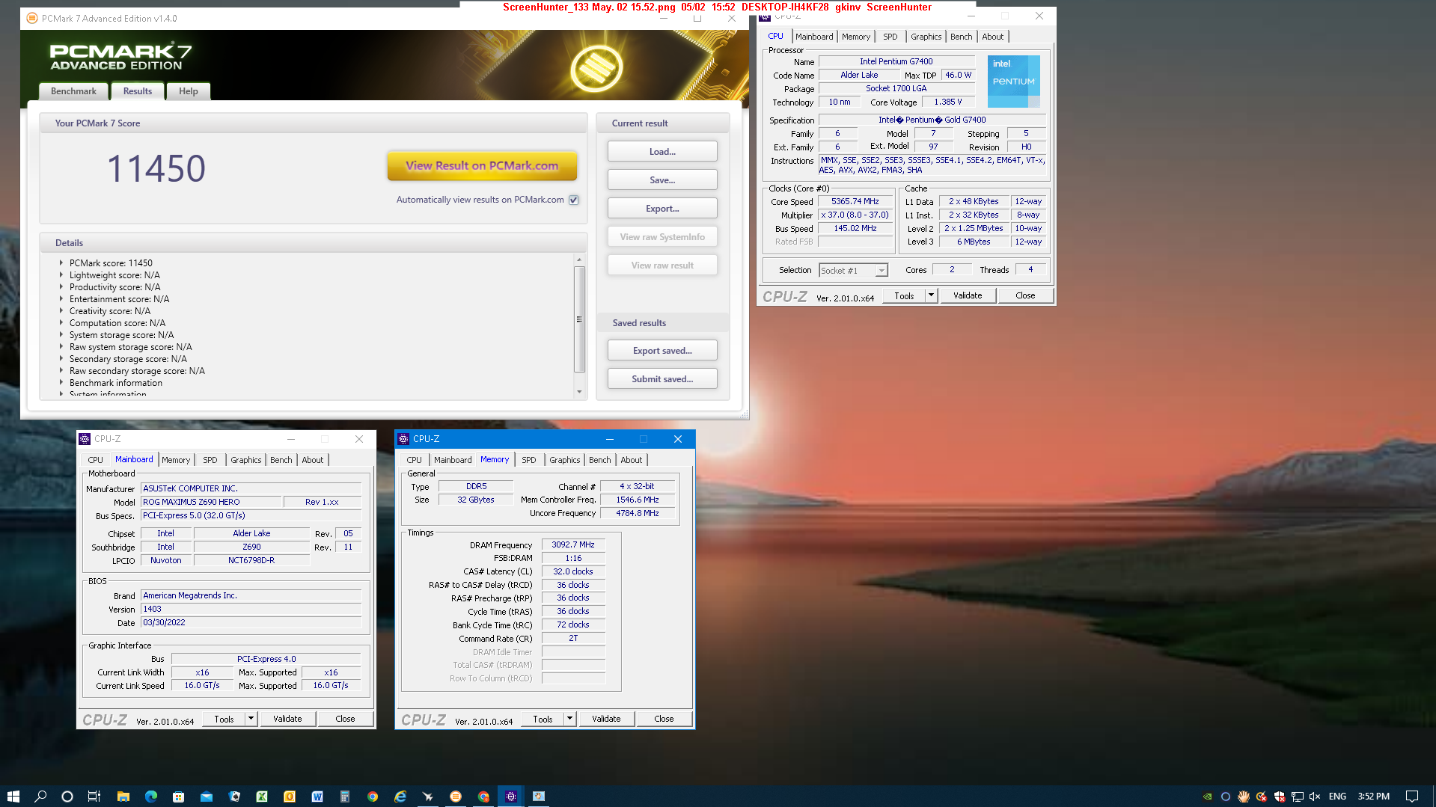Screen dimensions: 1436x807
Task: Click the Save... button
Action: (662, 180)
